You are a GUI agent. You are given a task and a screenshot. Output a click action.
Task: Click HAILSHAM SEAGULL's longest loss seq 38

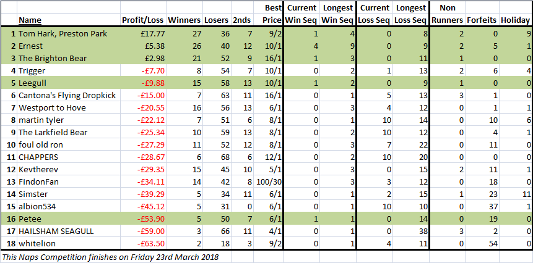(x=411, y=232)
